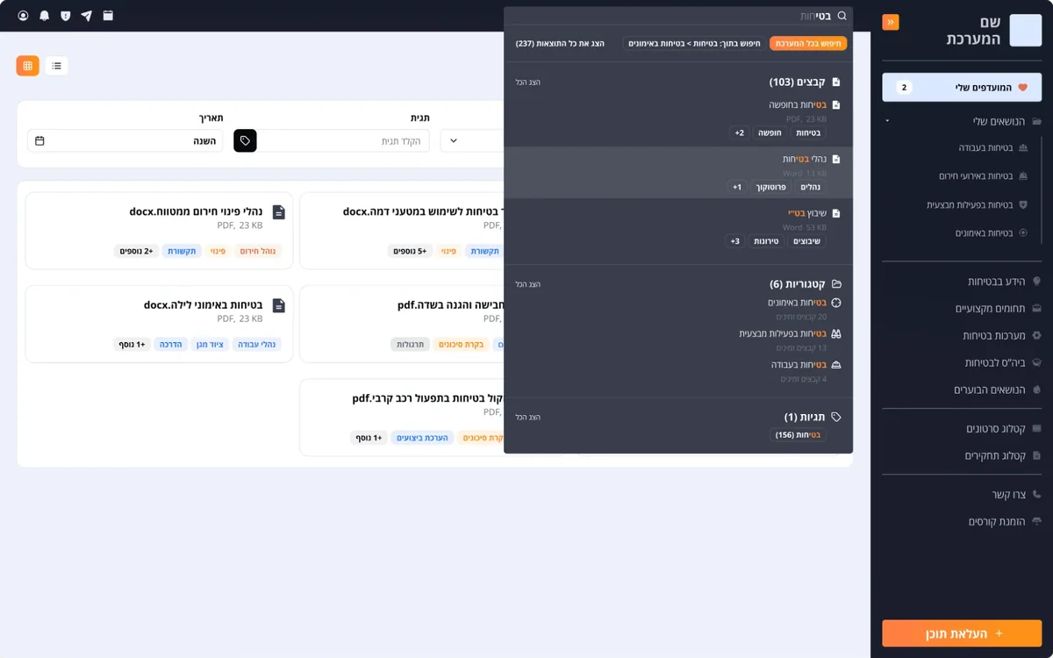Open sidebar item בטיחות באירועי חירום
The width and height of the screenshot is (1053, 658).
[975, 176]
